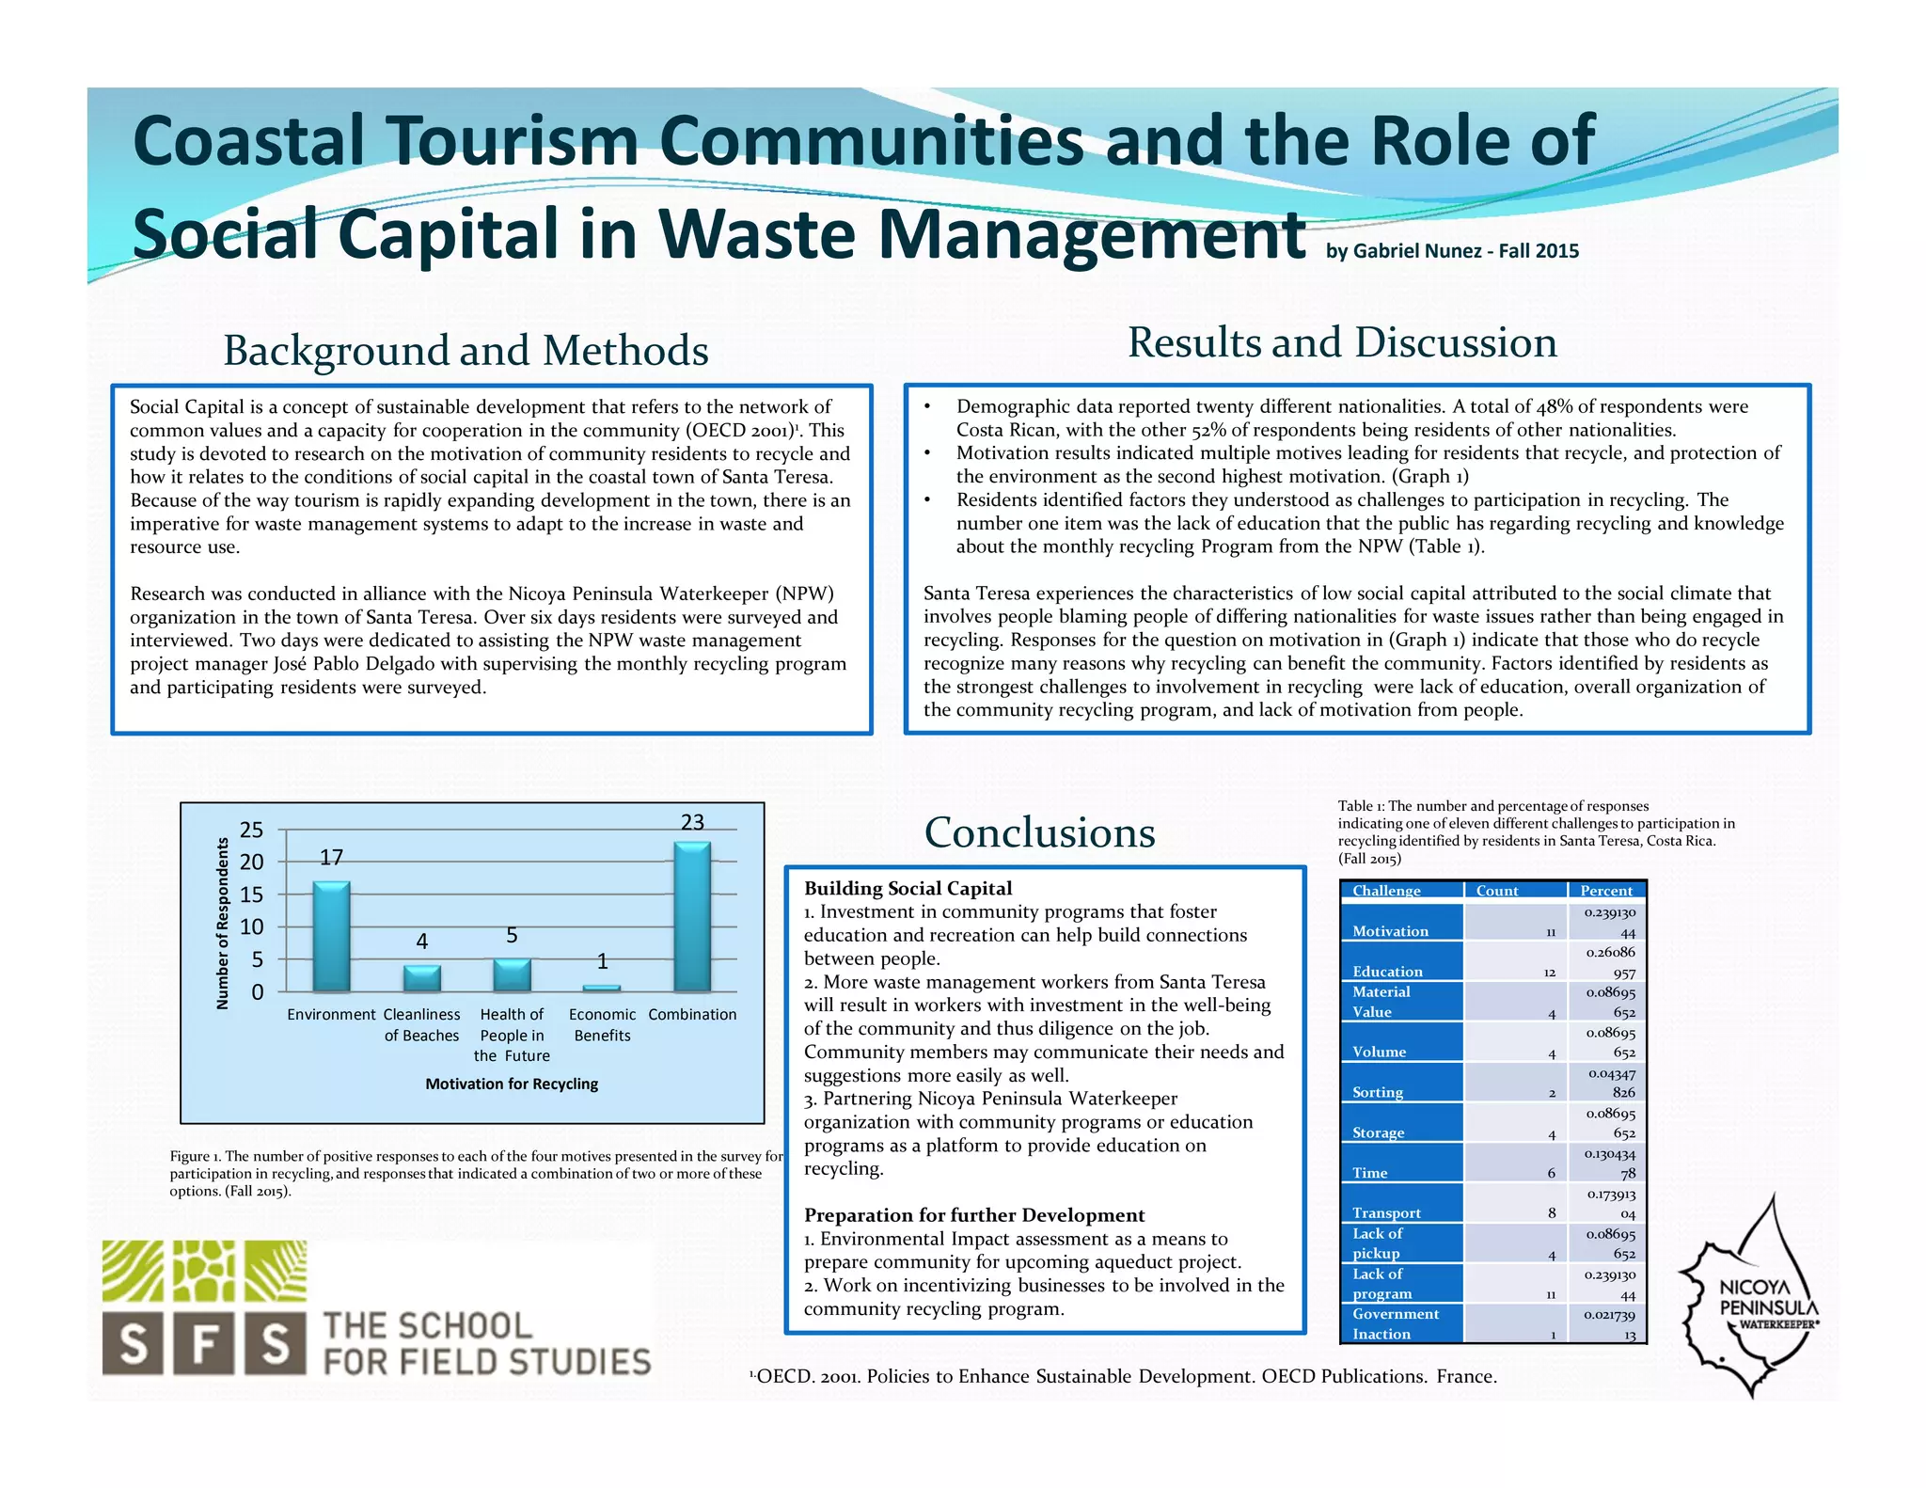Click the Health of People bar
The height and width of the screenshot is (1488, 1926).
[512, 975]
